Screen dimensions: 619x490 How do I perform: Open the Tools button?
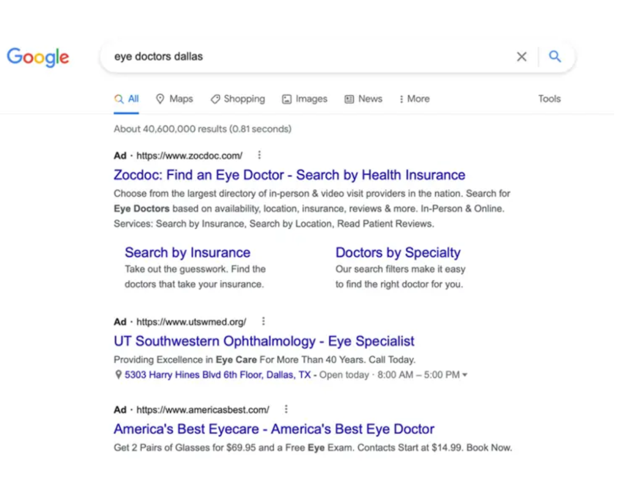(549, 99)
